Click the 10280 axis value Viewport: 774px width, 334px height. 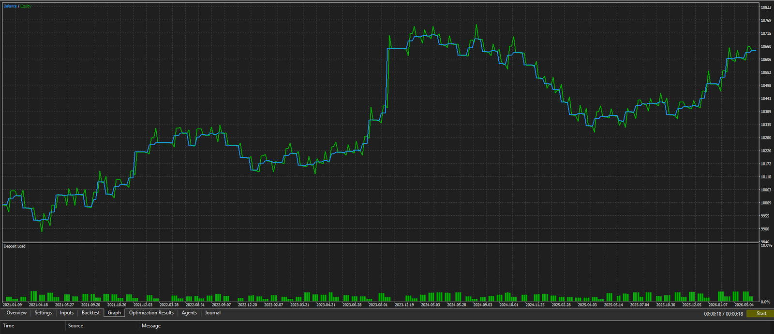(x=766, y=138)
